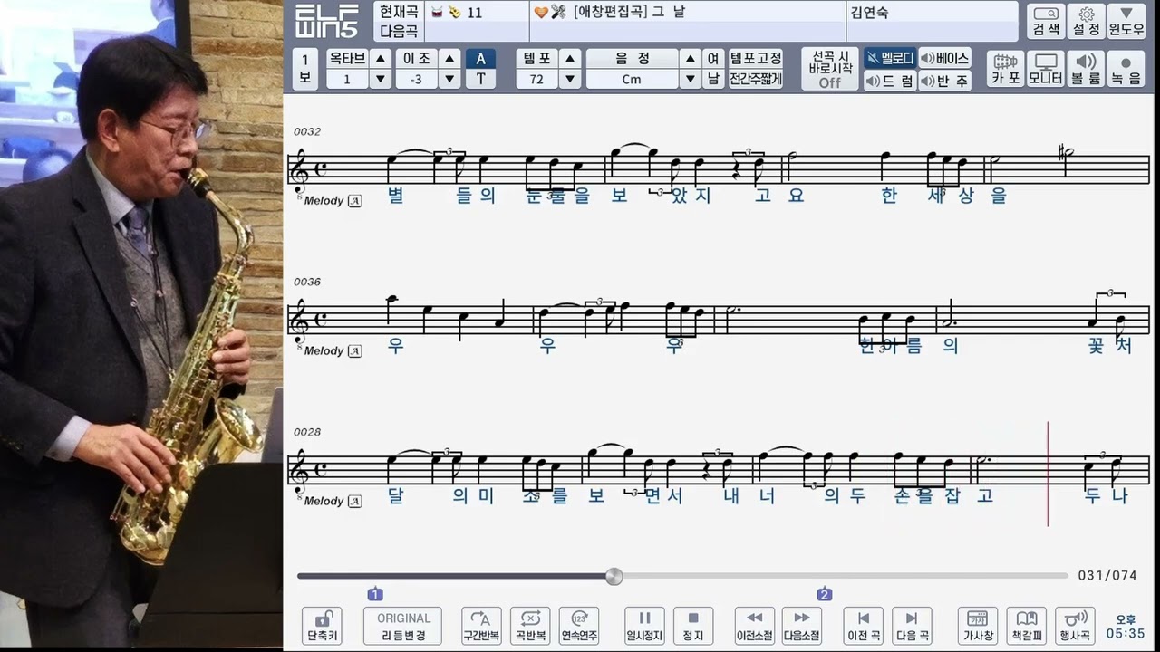Viewport: 1160px width, 652px height.
Task: Increase 옥타브 octave with up arrow
Action: pos(381,58)
